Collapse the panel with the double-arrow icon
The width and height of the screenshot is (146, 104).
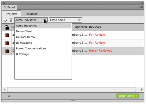[x=142, y=3]
